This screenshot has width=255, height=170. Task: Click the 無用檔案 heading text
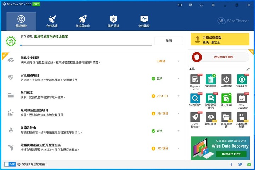coord(27,93)
